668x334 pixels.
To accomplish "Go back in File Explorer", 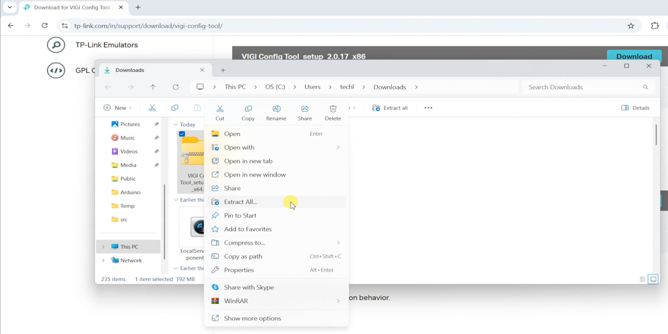I will coord(108,87).
